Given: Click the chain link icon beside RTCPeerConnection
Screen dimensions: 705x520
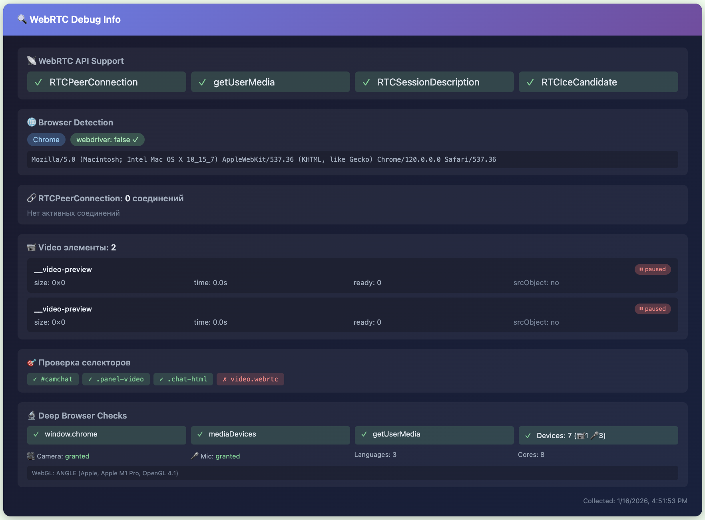Looking at the screenshot, I should point(32,198).
